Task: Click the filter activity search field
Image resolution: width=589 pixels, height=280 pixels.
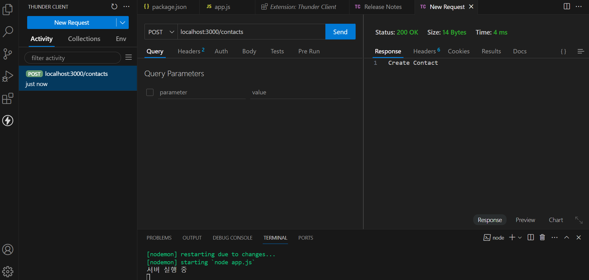Action: 73,58
